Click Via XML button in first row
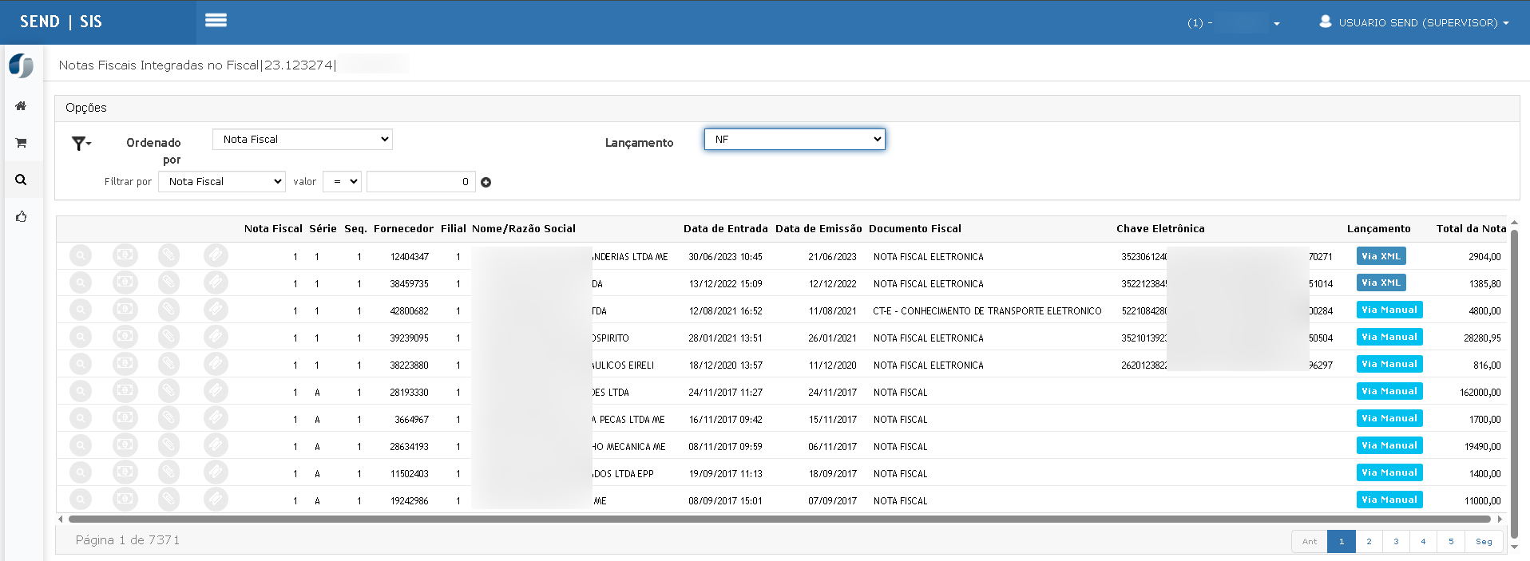 coord(1381,256)
